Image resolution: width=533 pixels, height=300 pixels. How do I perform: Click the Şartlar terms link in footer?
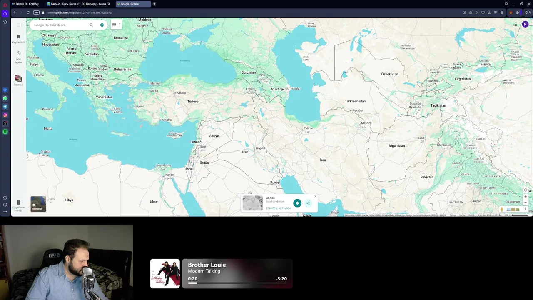[462, 215]
